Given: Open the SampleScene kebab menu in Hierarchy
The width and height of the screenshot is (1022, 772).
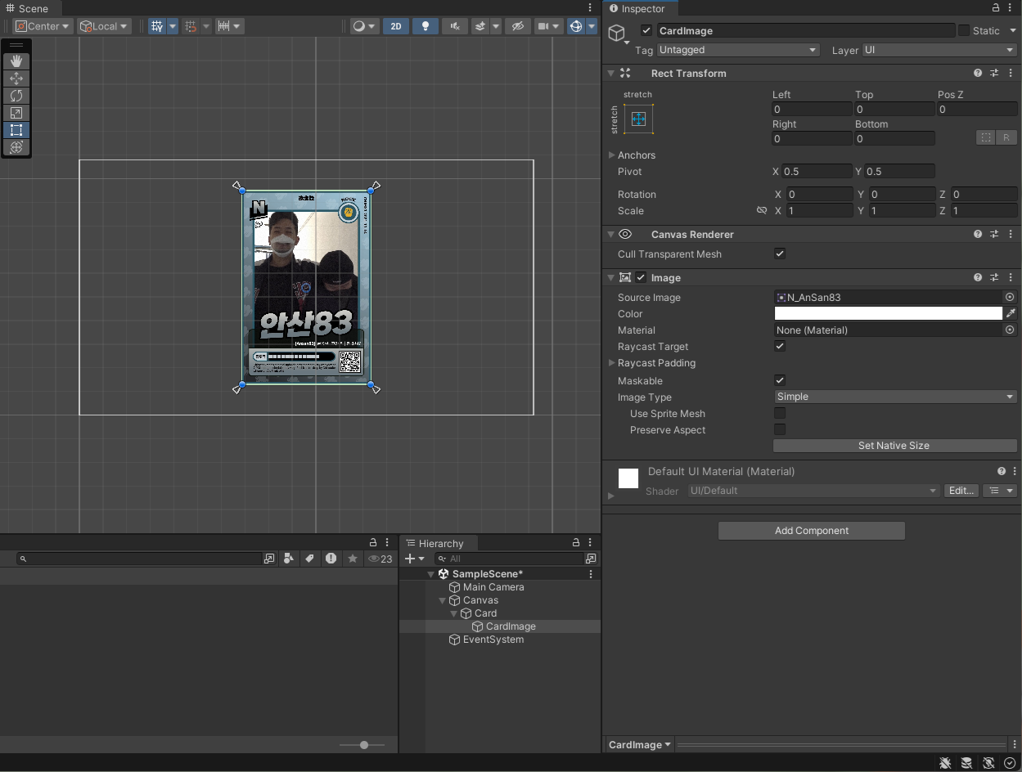Looking at the screenshot, I should (x=591, y=574).
